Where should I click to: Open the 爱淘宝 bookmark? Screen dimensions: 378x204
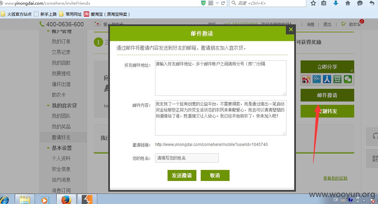point(107,14)
